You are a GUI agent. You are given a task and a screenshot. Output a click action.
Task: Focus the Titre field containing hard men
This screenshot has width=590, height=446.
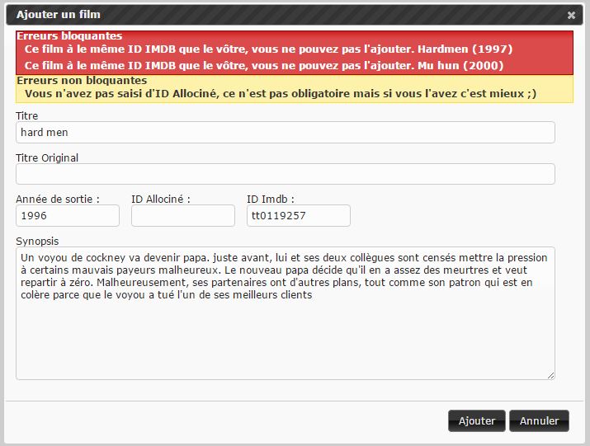285,133
